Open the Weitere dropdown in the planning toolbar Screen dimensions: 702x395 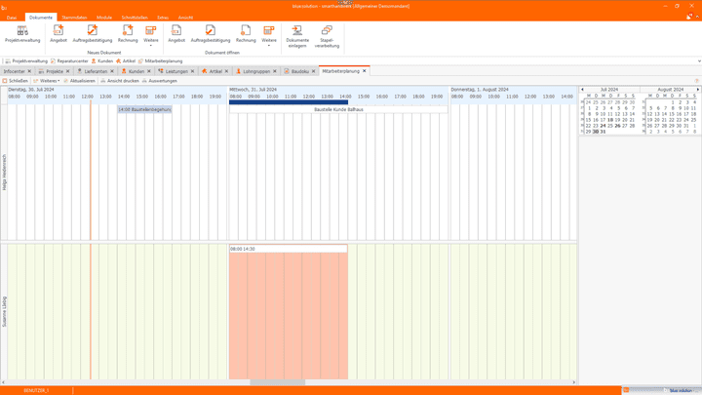pos(47,81)
